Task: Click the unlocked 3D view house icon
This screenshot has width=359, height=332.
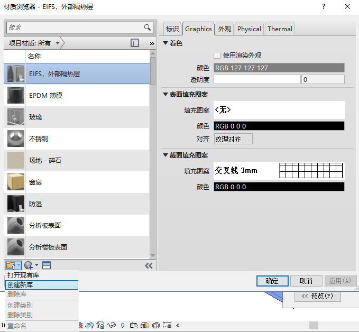Action: pos(100,325)
